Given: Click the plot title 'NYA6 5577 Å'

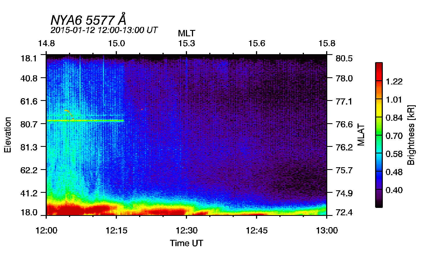Looking at the screenshot, I should [x=88, y=19].
